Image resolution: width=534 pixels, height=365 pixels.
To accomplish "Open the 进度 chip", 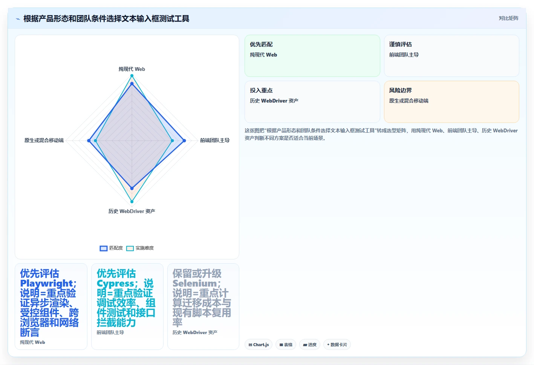I will coord(310,345).
